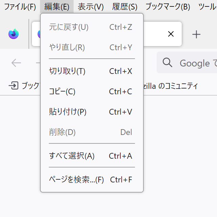Open the ブックマーク(B) menu
This screenshot has width=217, height=217.
(x=167, y=6)
